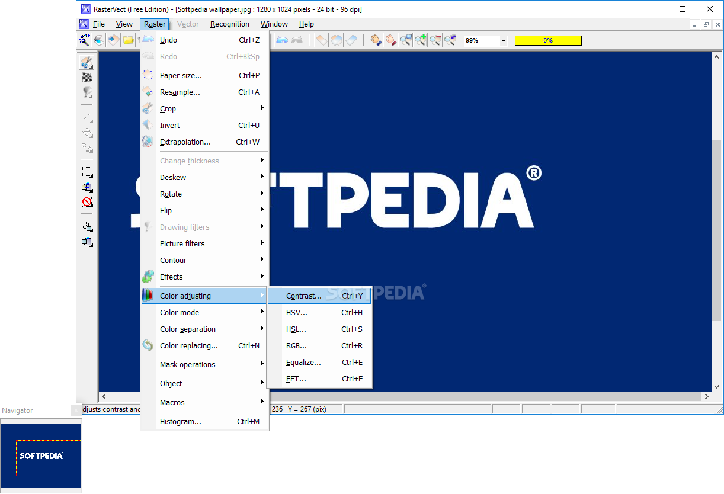The image size is (724, 494).
Task: Expand the Crop submenu
Action: 204,109
